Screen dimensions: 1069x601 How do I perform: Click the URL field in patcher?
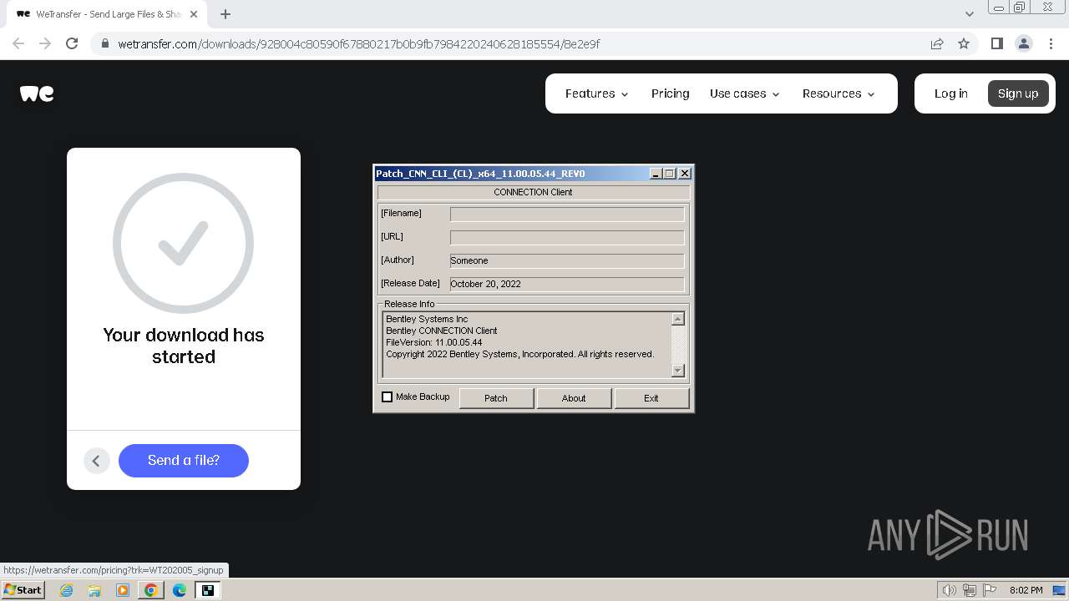pyautogui.click(x=567, y=238)
